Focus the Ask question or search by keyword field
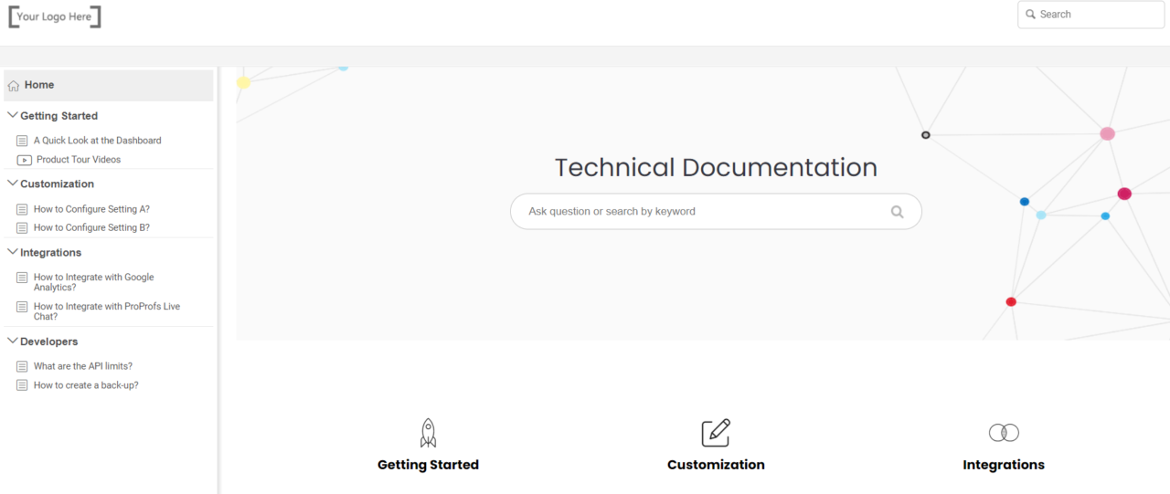 point(695,212)
